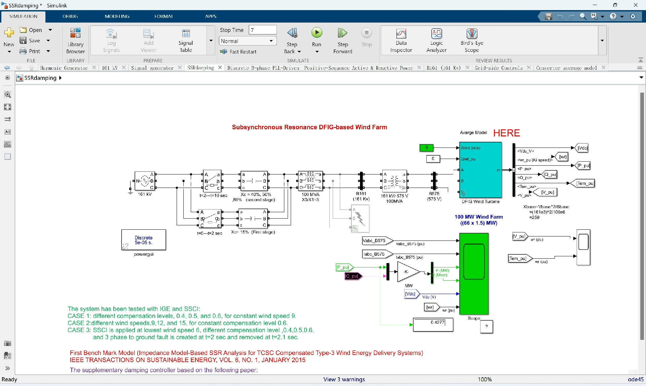Switch to the Modeling ribbon tab

pyautogui.click(x=117, y=16)
